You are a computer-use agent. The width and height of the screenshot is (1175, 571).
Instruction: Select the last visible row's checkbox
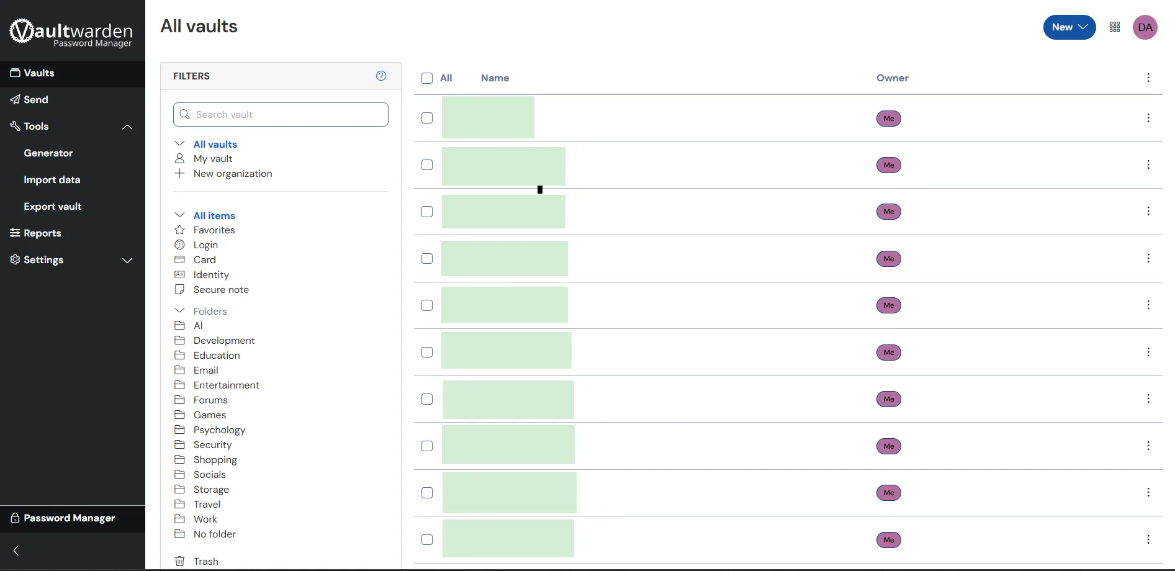pyautogui.click(x=427, y=540)
